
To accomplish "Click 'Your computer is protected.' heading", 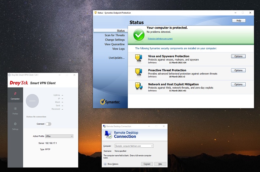I will pyautogui.click(x=167, y=28).
